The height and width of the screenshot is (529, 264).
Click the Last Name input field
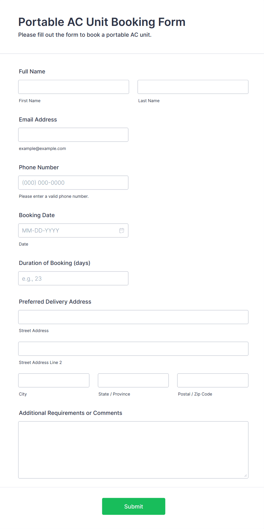(193, 87)
